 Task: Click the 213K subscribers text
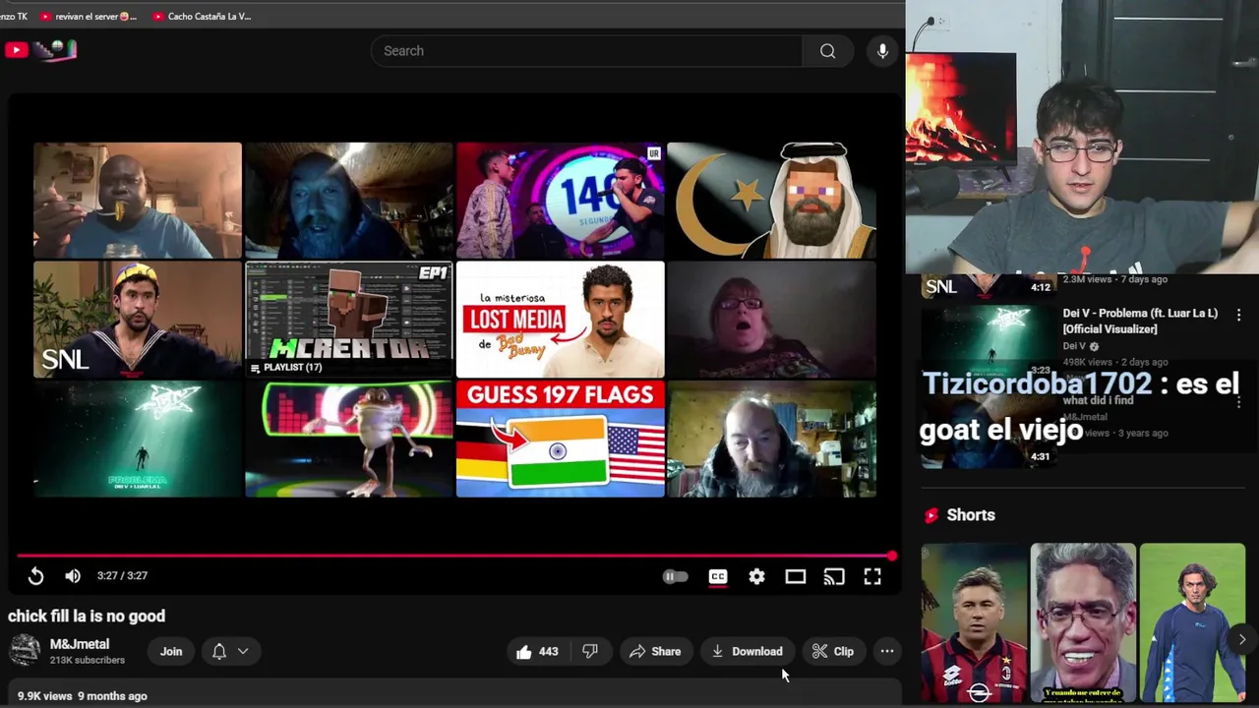(x=88, y=661)
